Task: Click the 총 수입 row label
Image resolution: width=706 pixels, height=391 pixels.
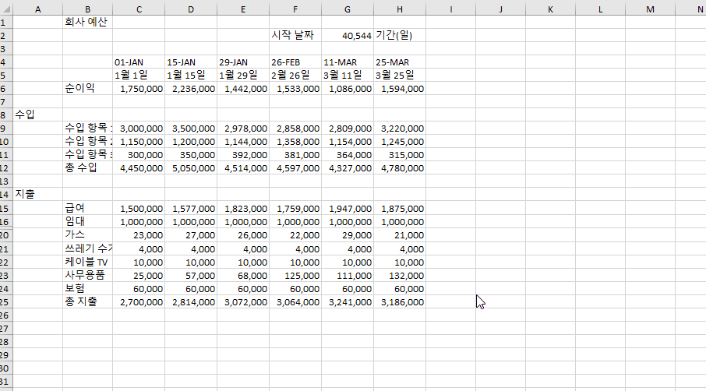Action: (x=87, y=167)
